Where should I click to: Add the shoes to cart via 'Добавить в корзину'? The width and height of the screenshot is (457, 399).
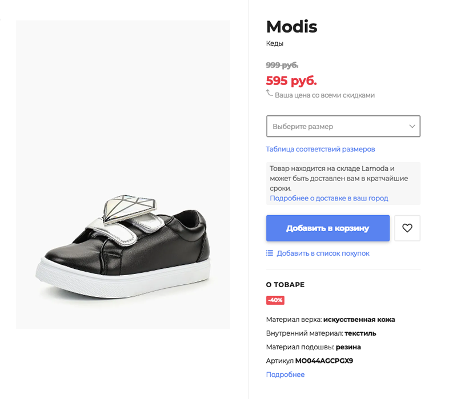pyautogui.click(x=328, y=228)
